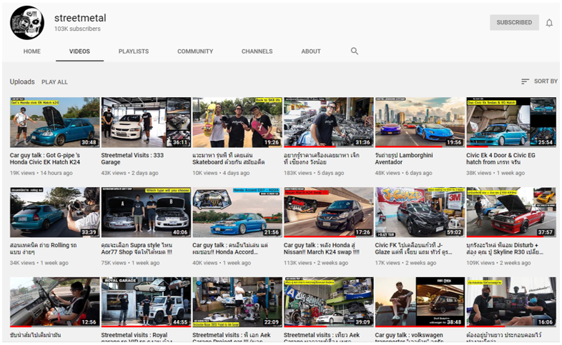Viewport: 562px width, 345px height.
Task: Click the Disturb Skyline R30 video title
Action: click(x=505, y=249)
